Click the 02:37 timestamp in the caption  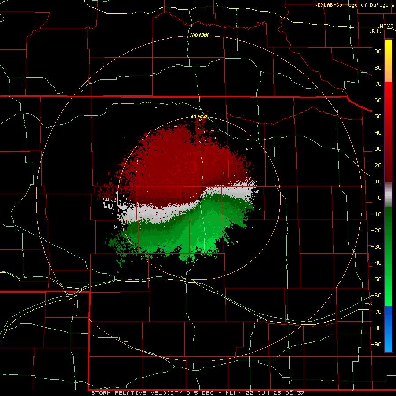coord(295,393)
